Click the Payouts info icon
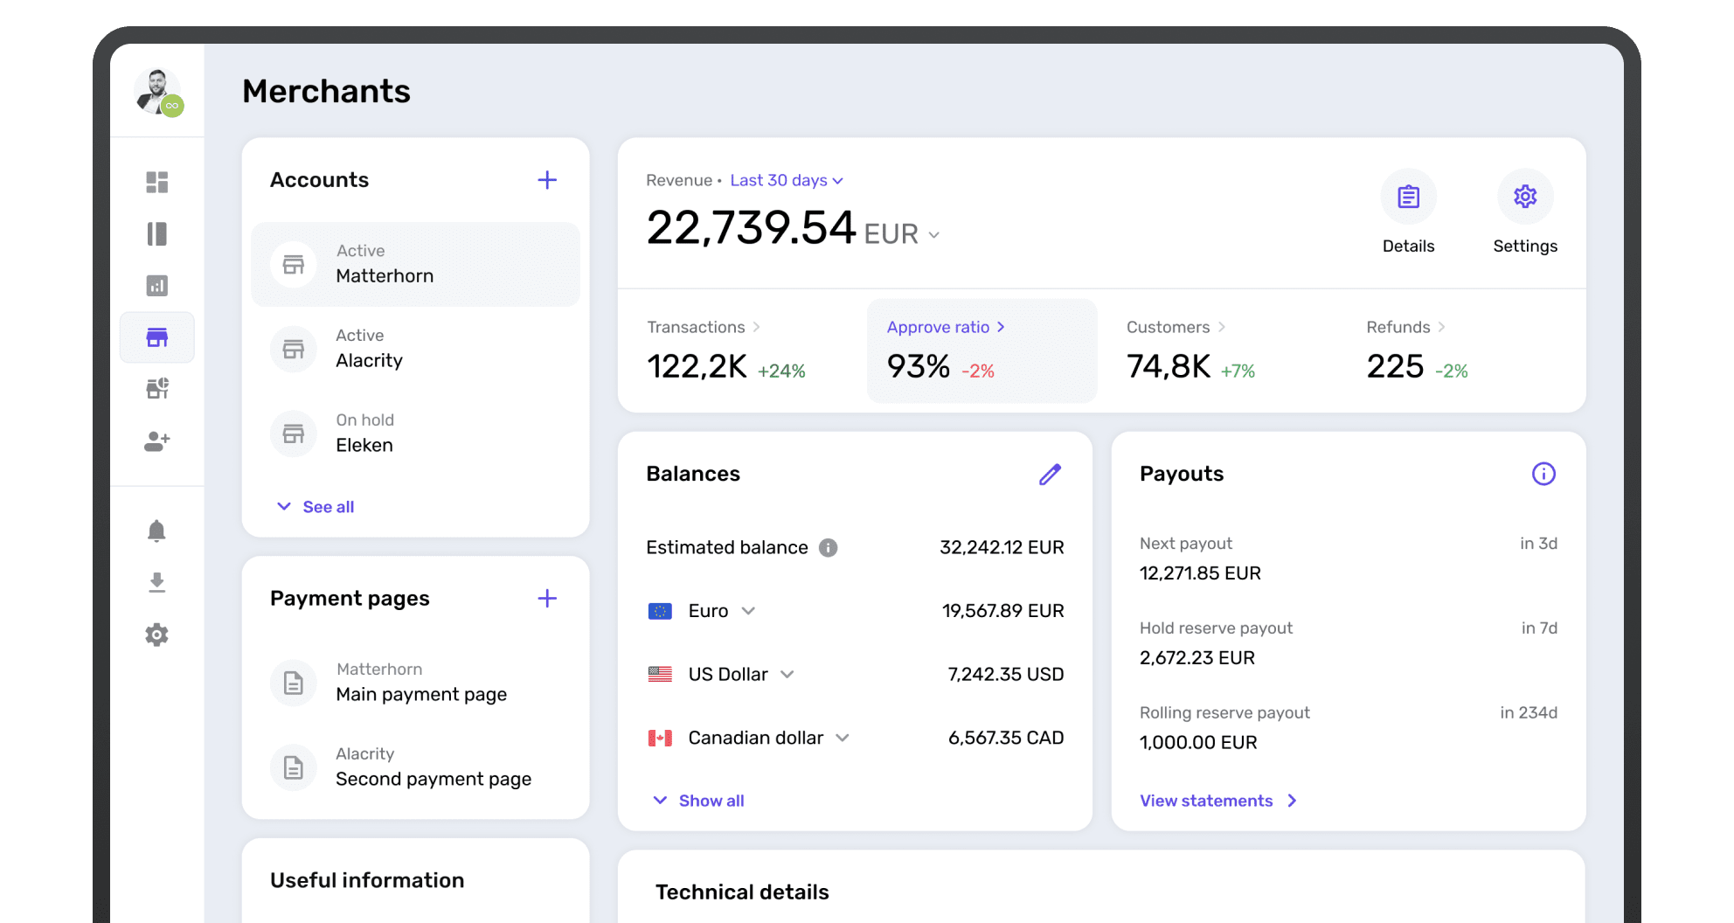This screenshot has height=923, width=1734. point(1543,474)
